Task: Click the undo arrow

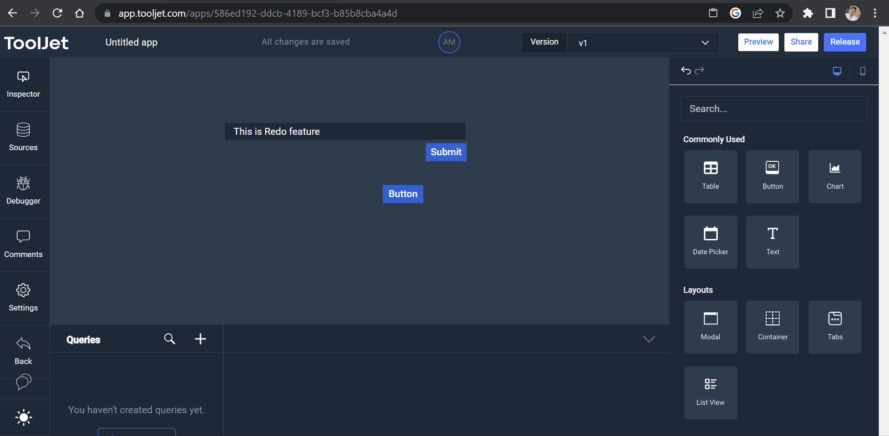Action: pos(686,71)
